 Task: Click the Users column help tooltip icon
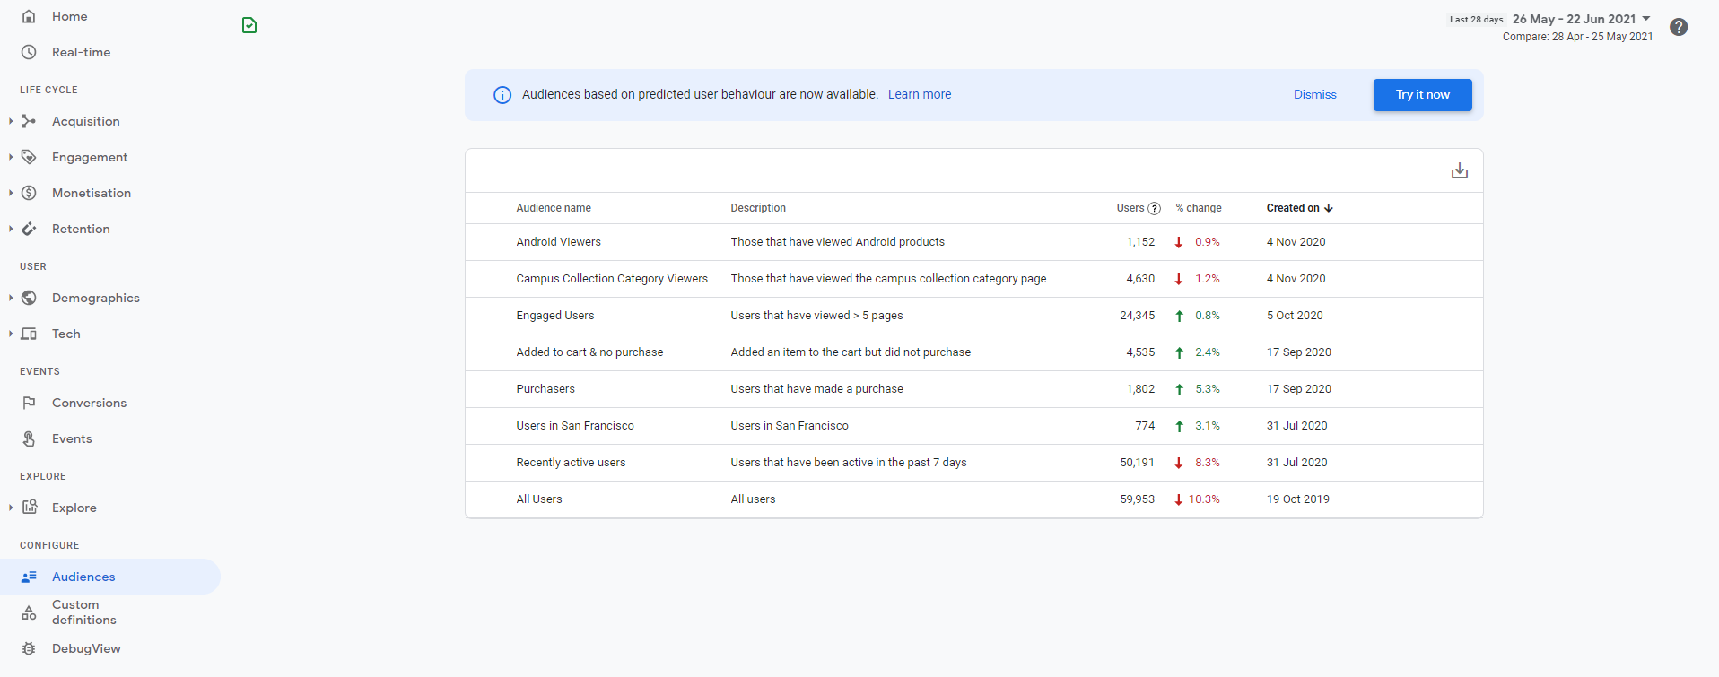1155,209
